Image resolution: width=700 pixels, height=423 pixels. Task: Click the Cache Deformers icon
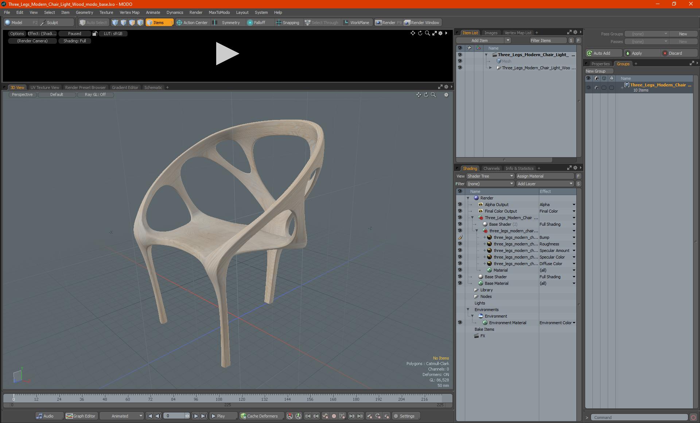pos(244,416)
